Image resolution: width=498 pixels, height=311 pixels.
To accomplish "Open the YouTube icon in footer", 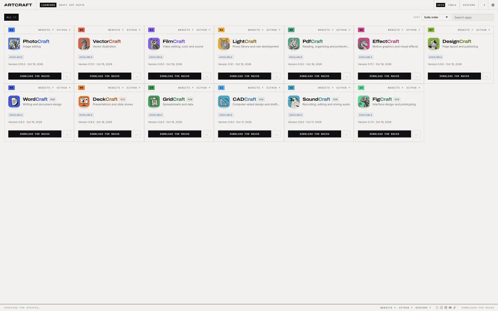I will (x=450, y=308).
